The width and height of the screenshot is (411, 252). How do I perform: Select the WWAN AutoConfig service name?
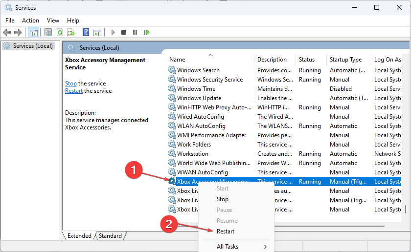click(203, 172)
